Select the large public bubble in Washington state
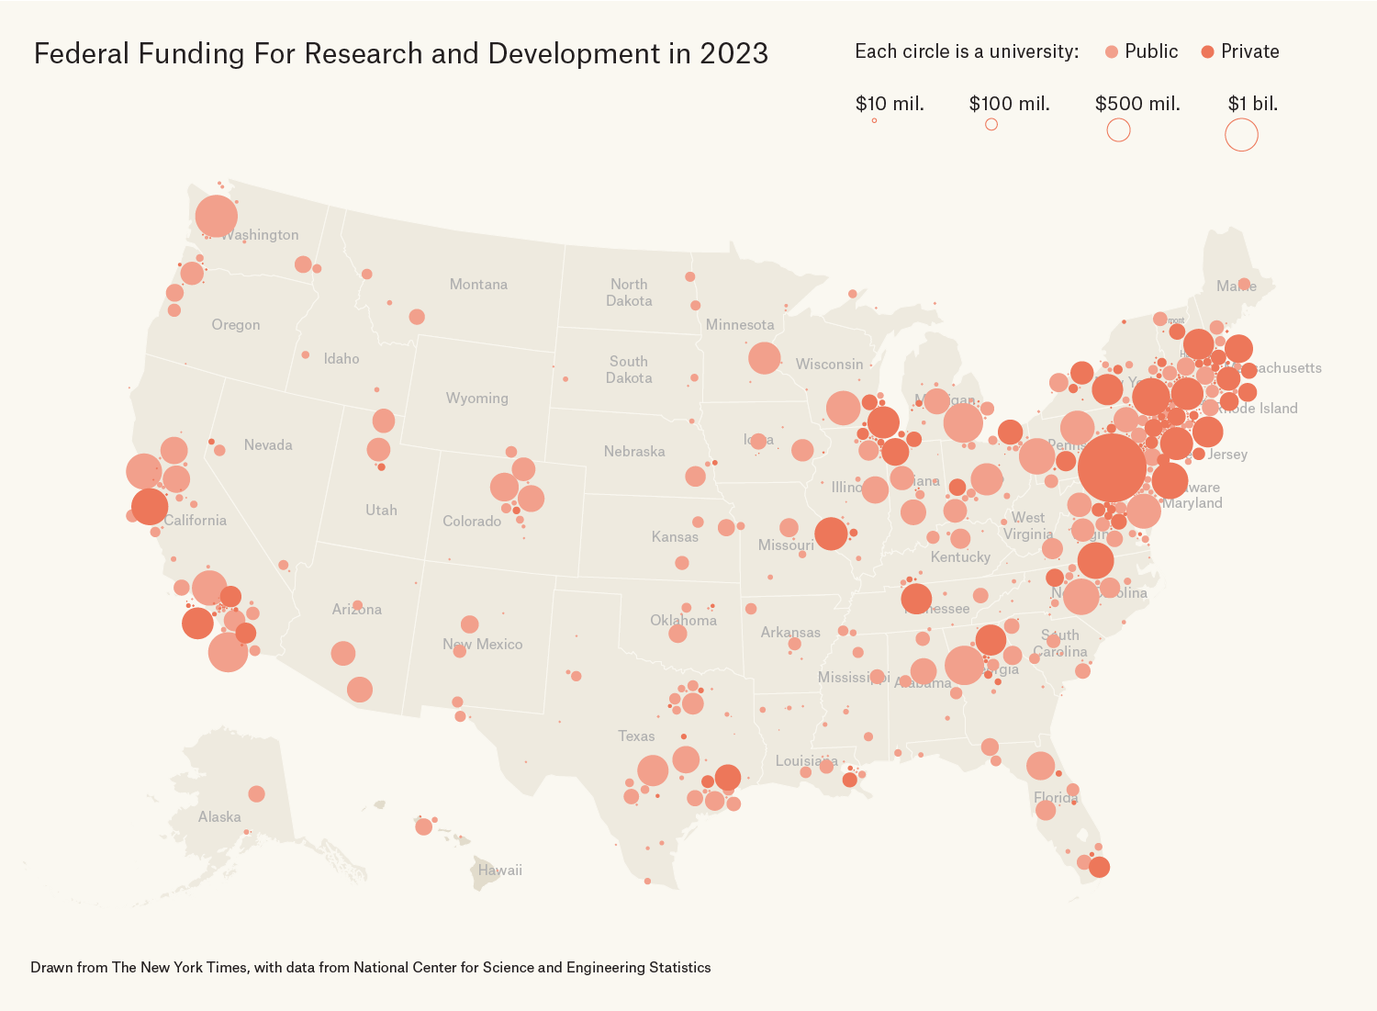Screen dimensions: 1377x1011 [217, 217]
